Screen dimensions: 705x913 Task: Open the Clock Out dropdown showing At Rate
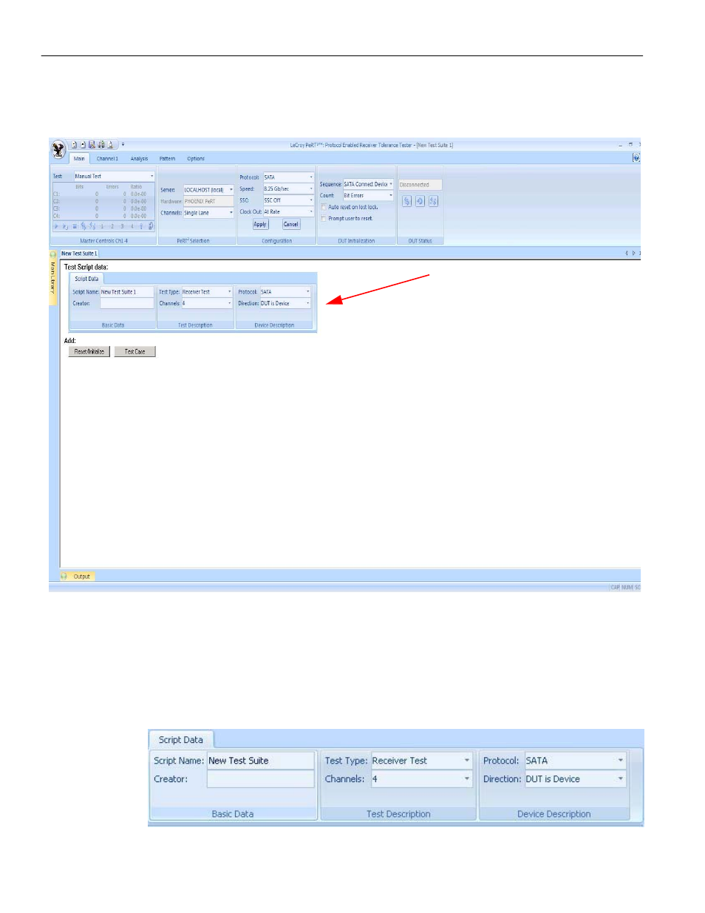[288, 212]
